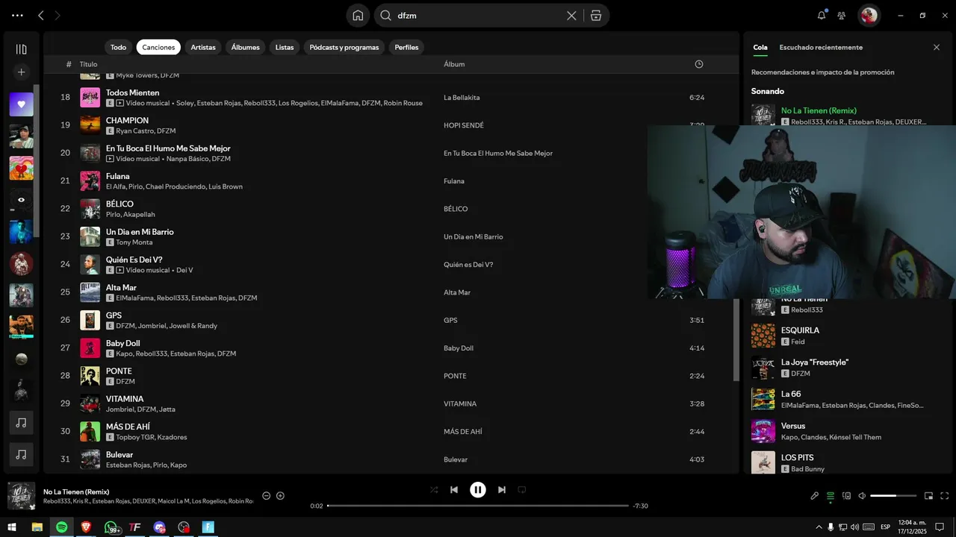Open Bulevar track thumbnail
956x537 pixels.
click(90, 459)
